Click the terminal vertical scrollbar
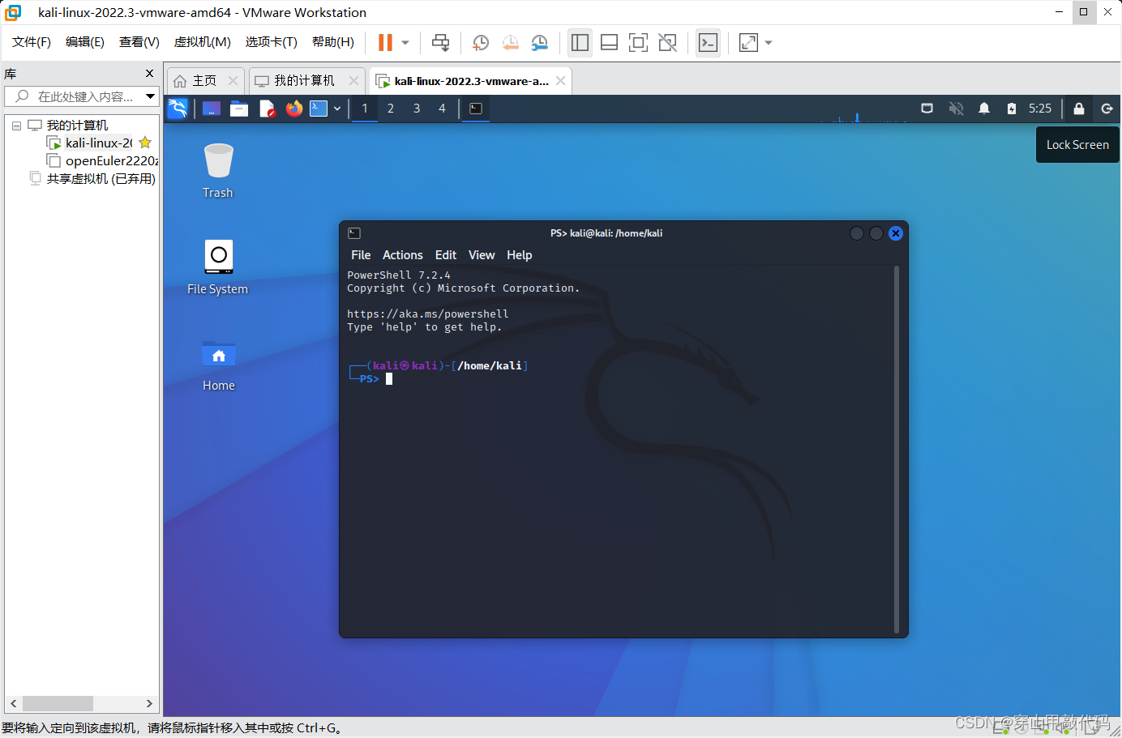 click(x=897, y=450)
